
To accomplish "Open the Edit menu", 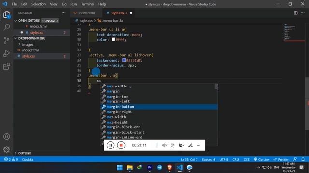I will [x=24, y=4].
